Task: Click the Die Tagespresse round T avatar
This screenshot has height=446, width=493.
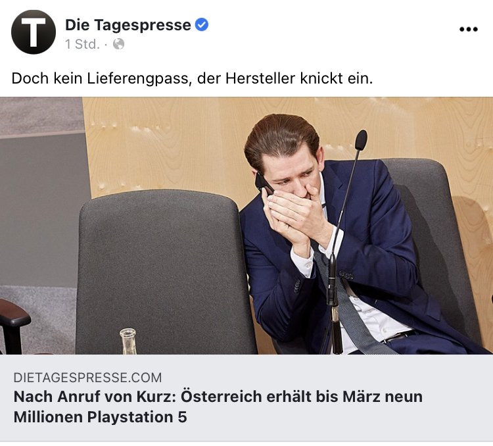Action: 34,32
